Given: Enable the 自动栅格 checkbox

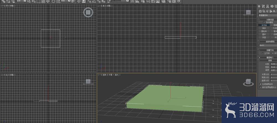Looking at the screenshot, I should click(x=264, y=22).
